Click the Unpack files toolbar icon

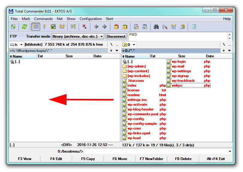tap(125, 27)
